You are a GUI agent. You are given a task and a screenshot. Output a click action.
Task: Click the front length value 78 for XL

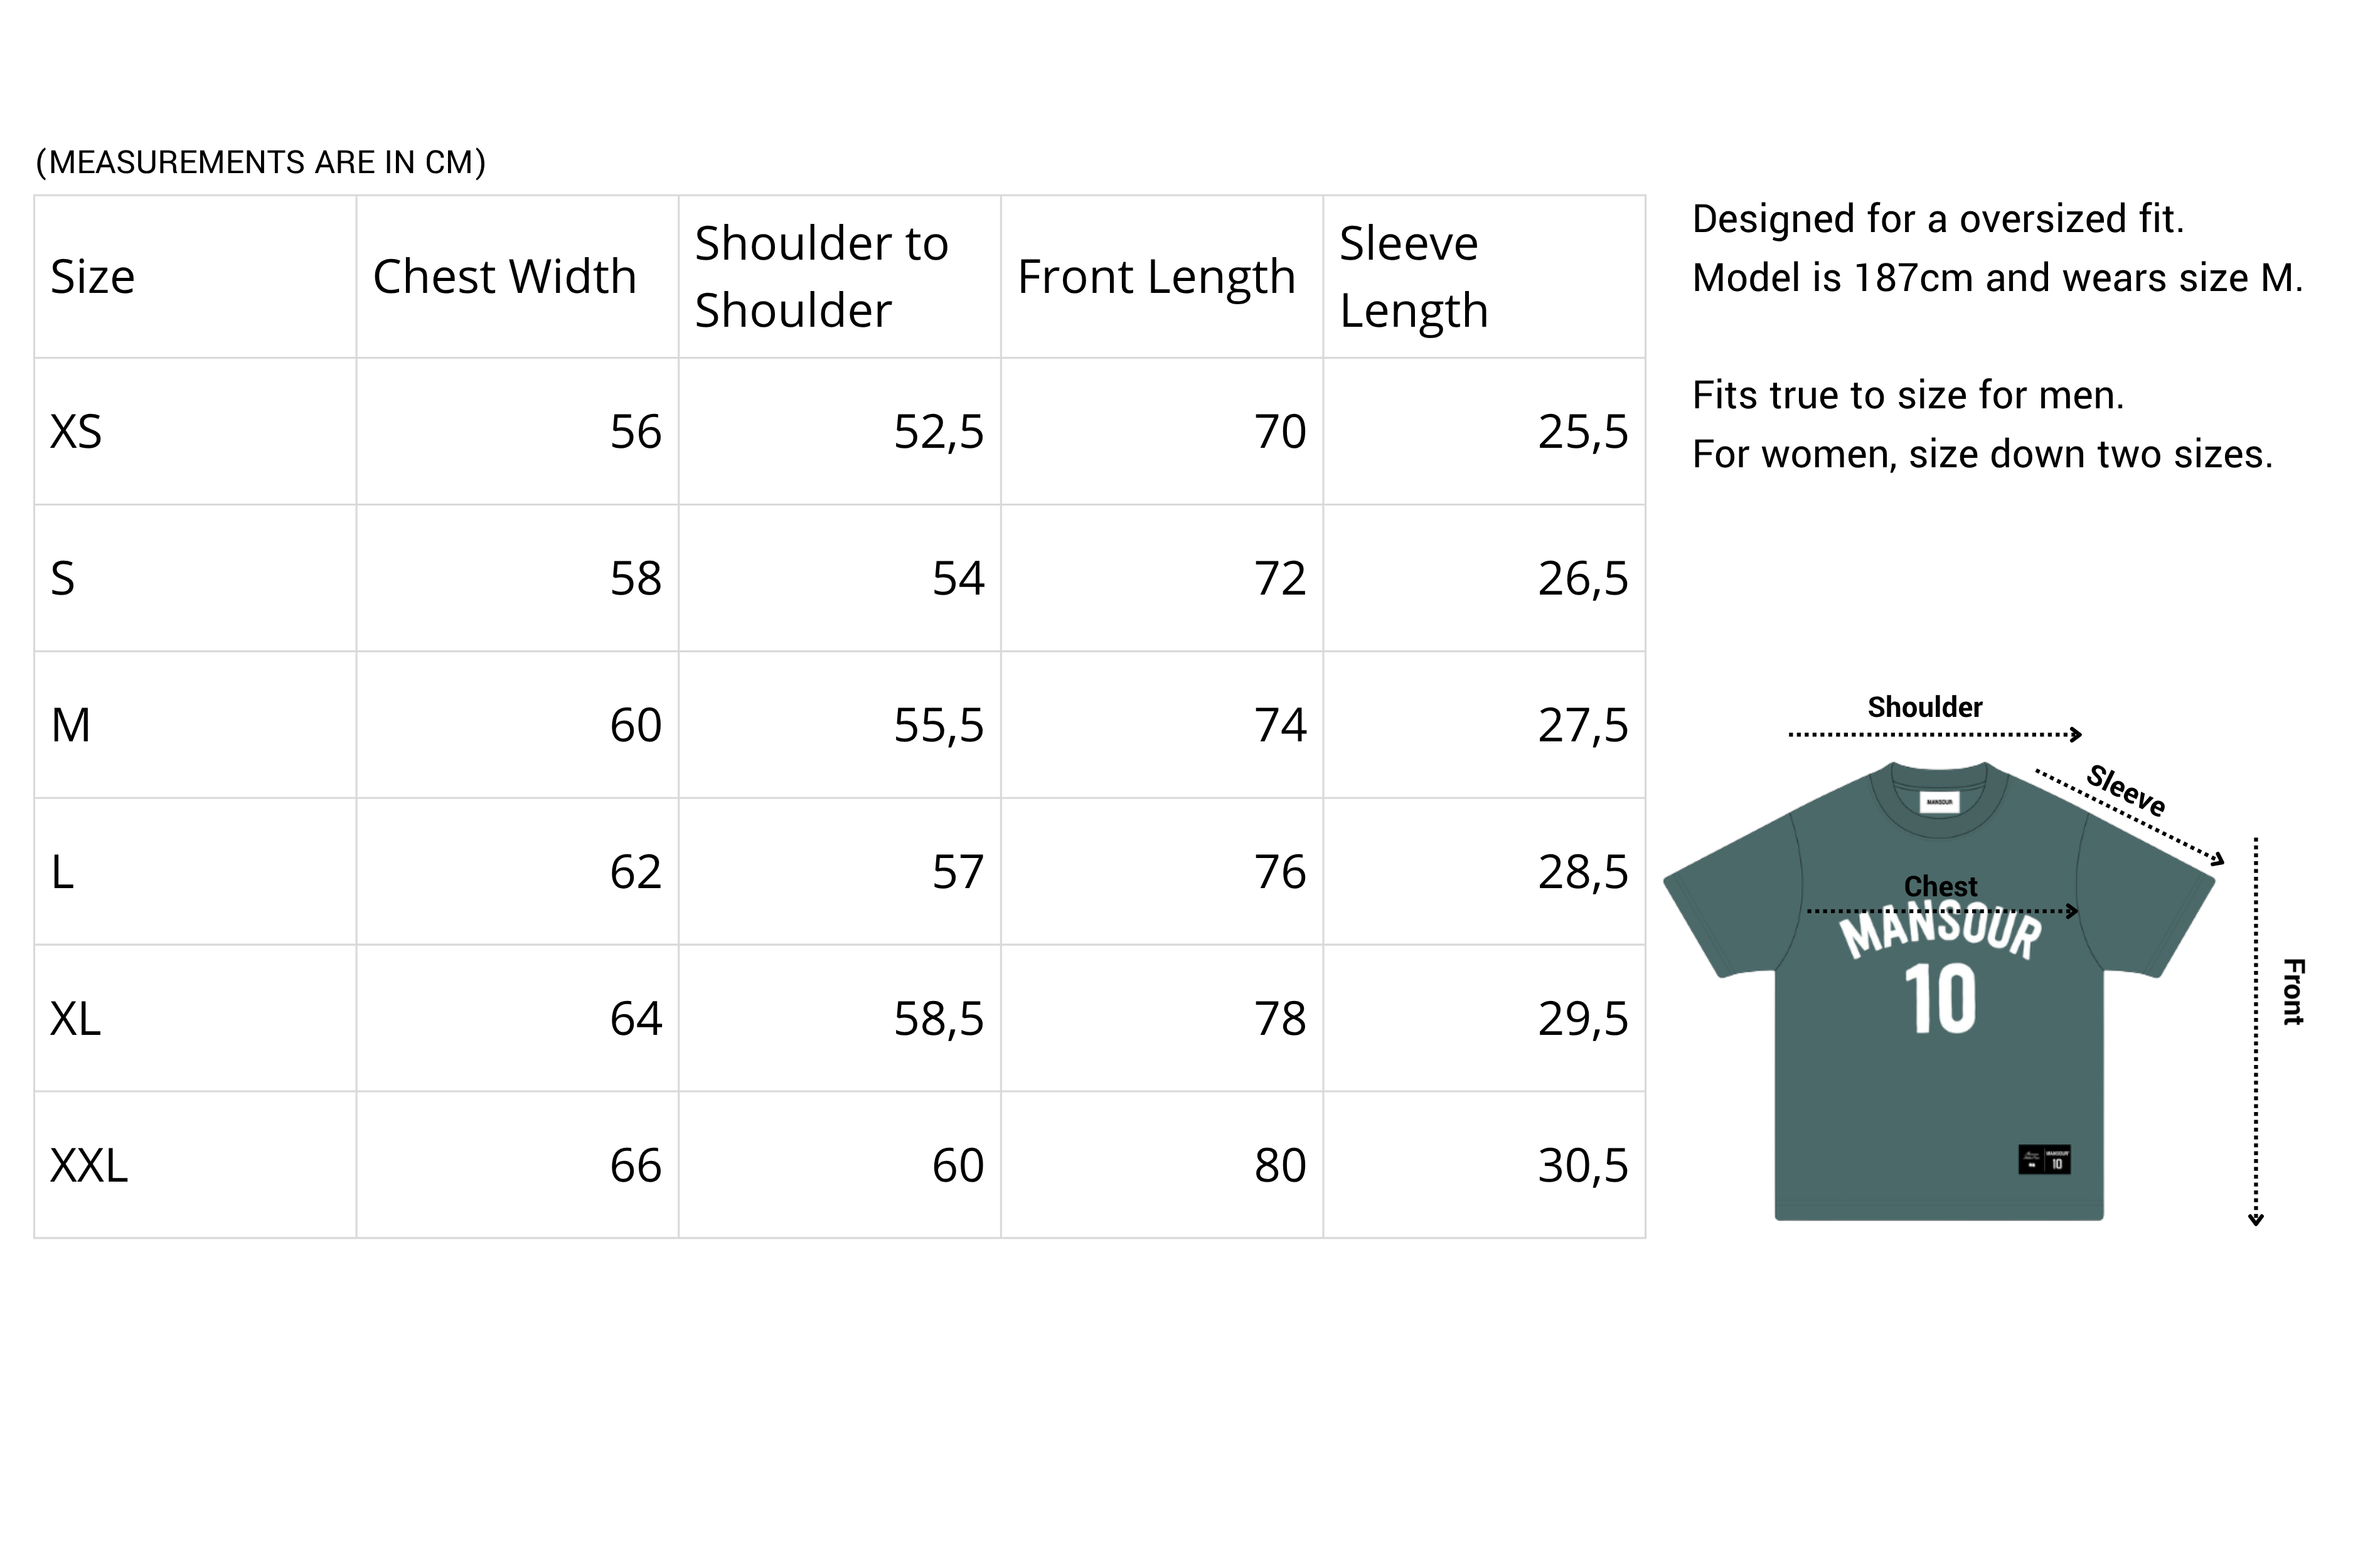click(1279, 1019)
